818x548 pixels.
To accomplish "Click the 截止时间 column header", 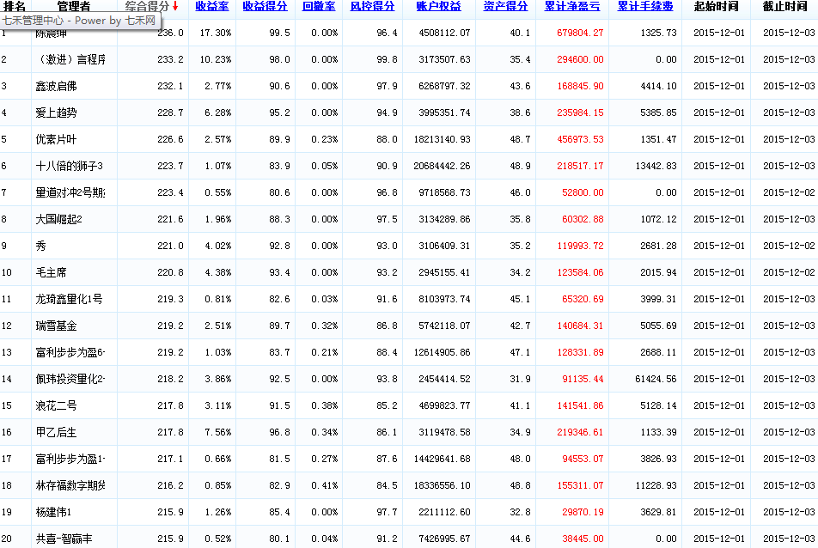I will coord(784,6).
